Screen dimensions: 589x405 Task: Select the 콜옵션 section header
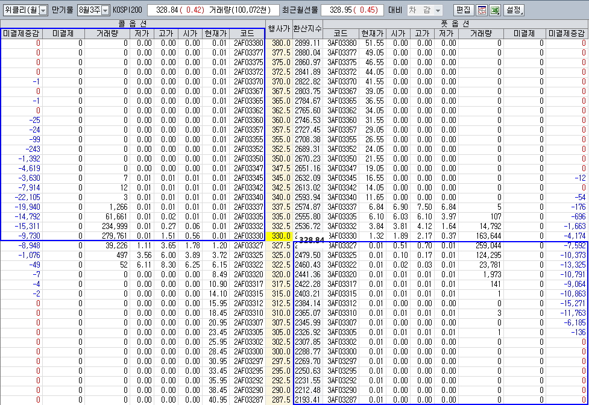[133, 24]
